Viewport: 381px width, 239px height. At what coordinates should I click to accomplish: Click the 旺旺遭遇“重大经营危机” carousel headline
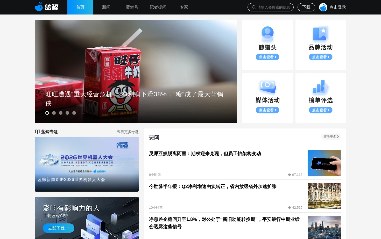pos(134,99)
